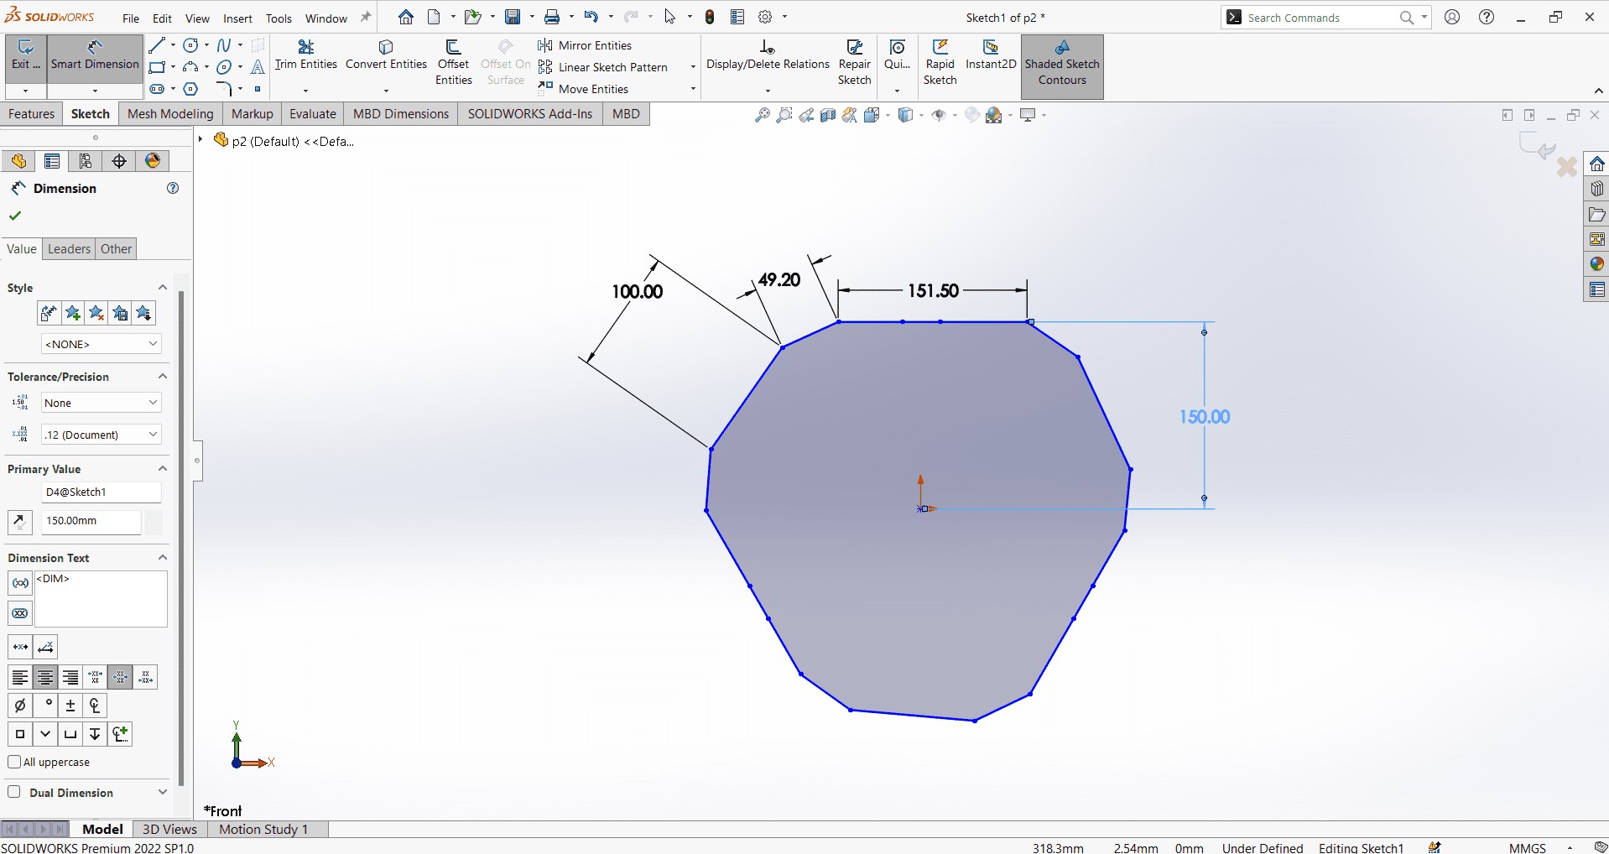1609x854 pixels.
Task: Toggle Shaded Sketch Contours
Action: click(1062, 67)
